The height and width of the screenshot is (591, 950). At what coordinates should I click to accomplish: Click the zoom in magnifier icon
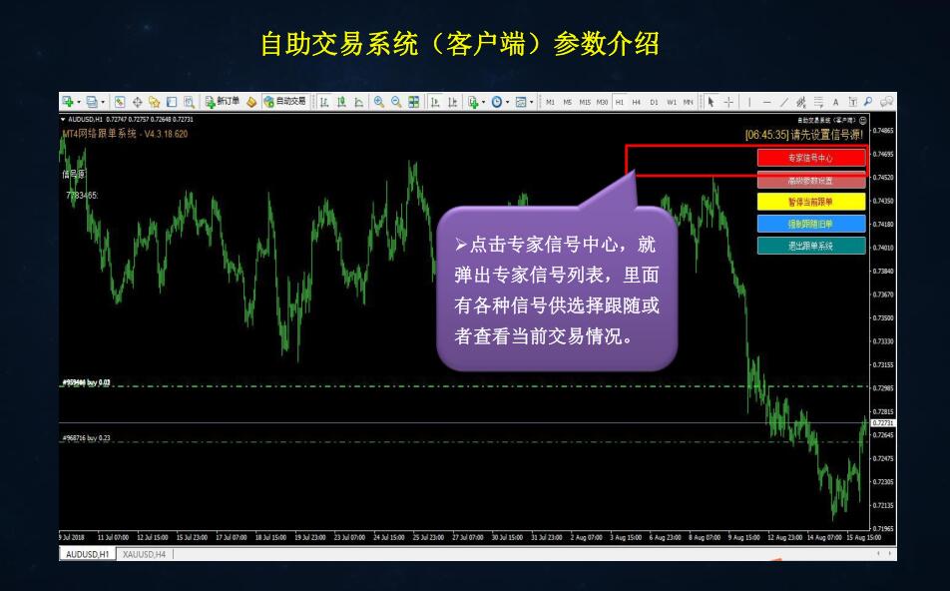tap(379, 101)
